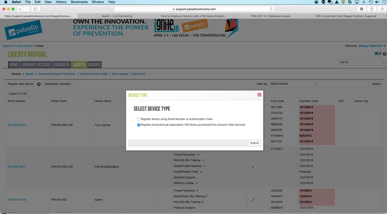Edit the Spare device row

tap(253, 200)
